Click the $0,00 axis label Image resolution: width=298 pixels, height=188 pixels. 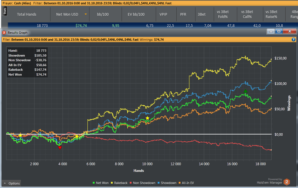tap(278, 135)
